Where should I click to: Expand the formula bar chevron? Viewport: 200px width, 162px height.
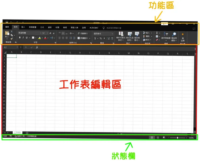tap(195, 49)
